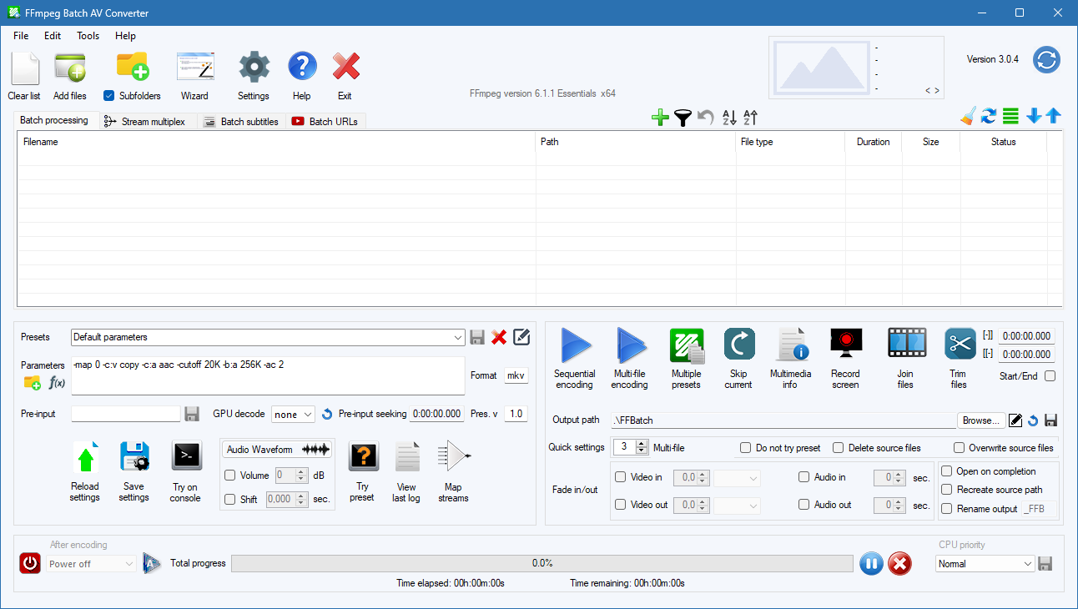Open the Join files tool
Screen dimensions: 1078x609
(906, 344)
